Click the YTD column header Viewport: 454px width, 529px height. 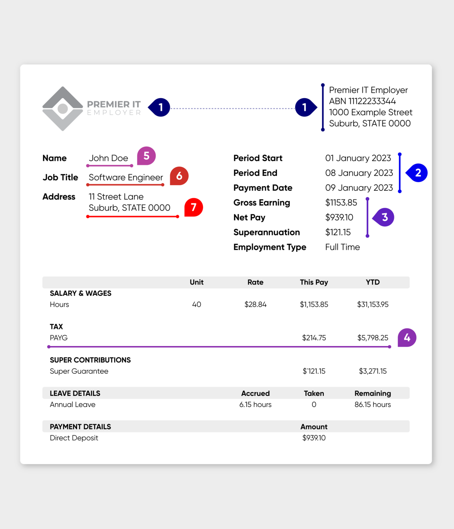[372, 282]
